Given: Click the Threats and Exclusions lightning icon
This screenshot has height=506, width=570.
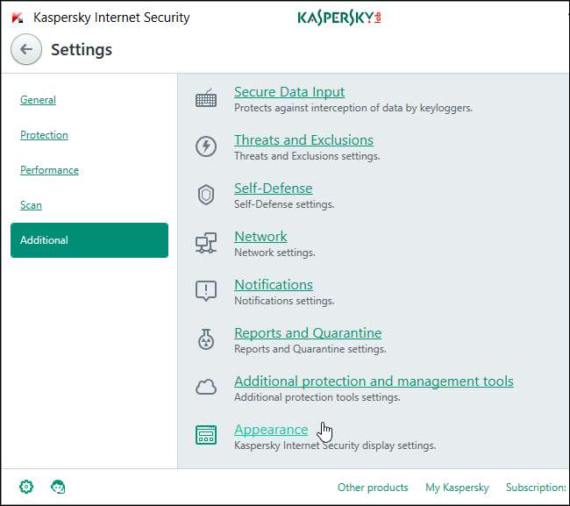Looking at the screenshot, I should click(x=206, y=146).
